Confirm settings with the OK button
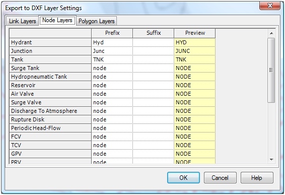 pyautogui.click(x=183, y=177)
